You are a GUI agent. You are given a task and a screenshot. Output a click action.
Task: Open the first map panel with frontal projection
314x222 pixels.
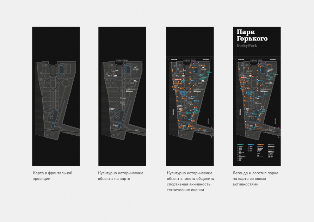click(56, 96)
